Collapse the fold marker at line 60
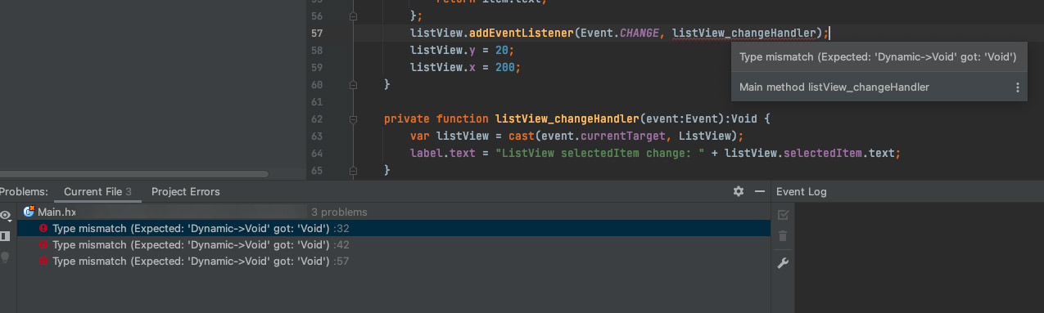This screenshot has width=1044, height=313. tap(353, 84)
